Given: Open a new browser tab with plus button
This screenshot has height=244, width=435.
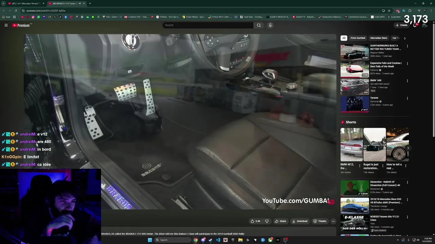Looking at the screenshot, I should click(x=90, y=3).
